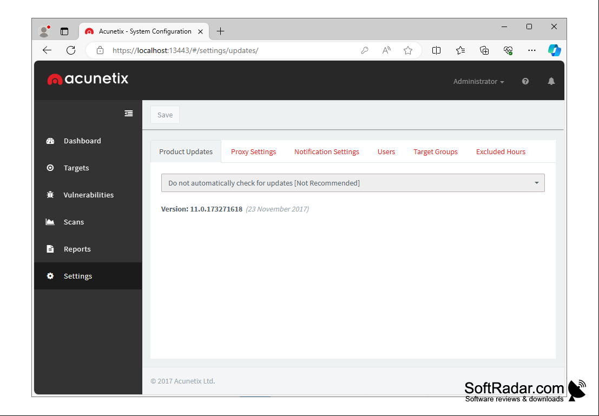The image size is (599, 416).
Task: Open browser Collections
Action: pos(484,50)
